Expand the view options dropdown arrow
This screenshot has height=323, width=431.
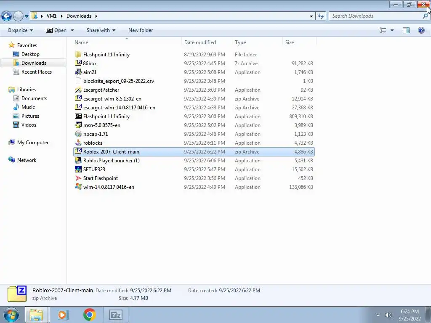click(392, 30)
